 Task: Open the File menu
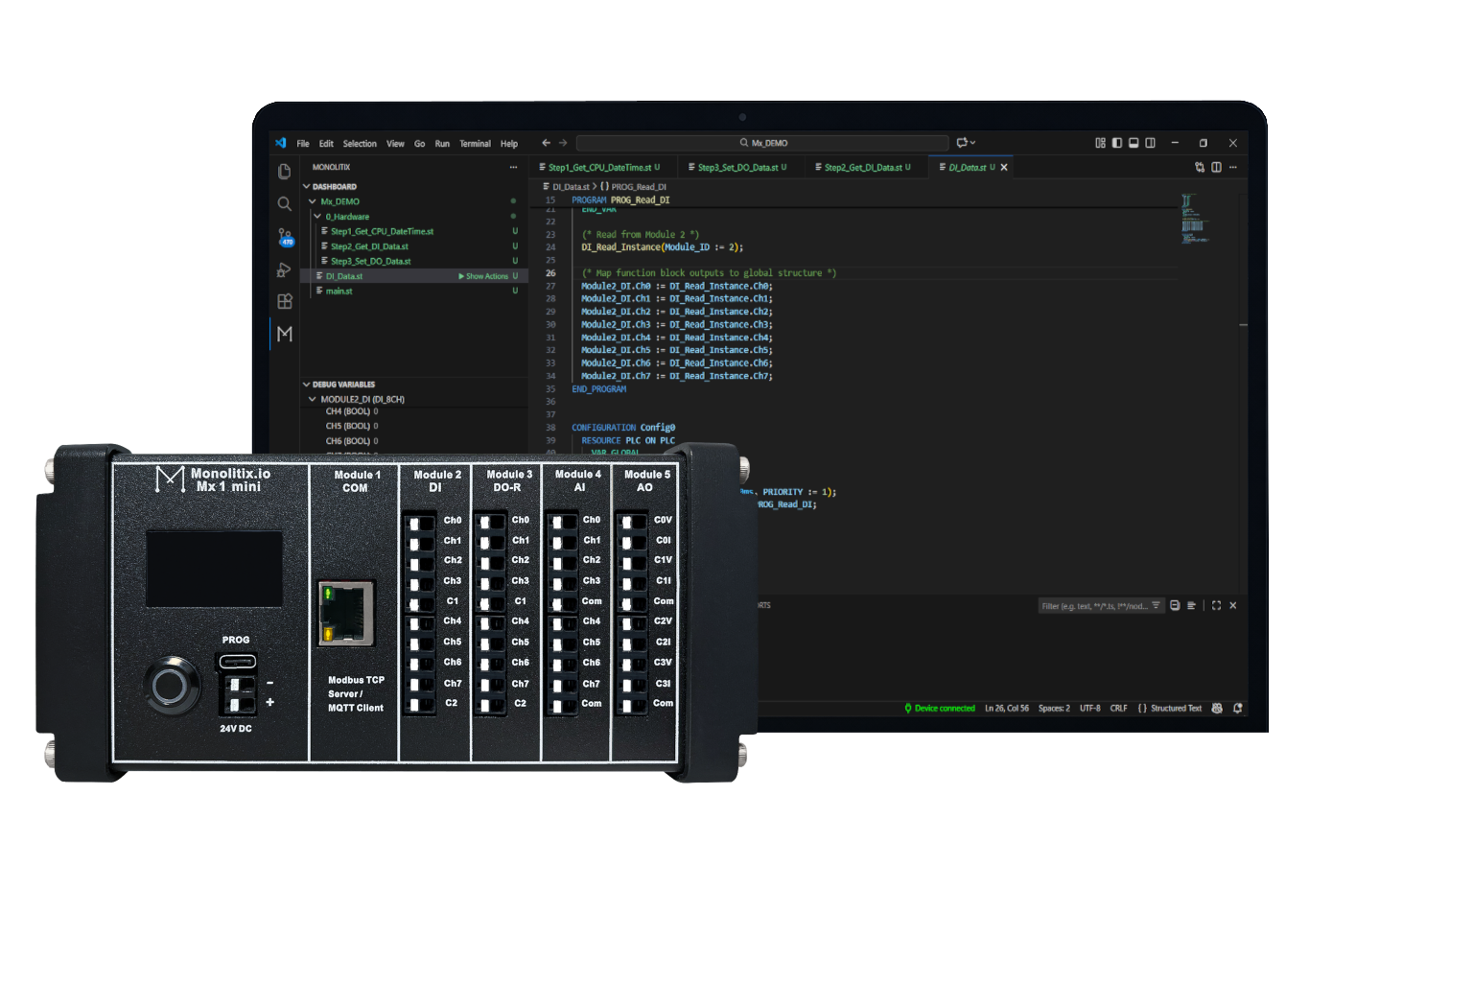[x=303, y=144]
